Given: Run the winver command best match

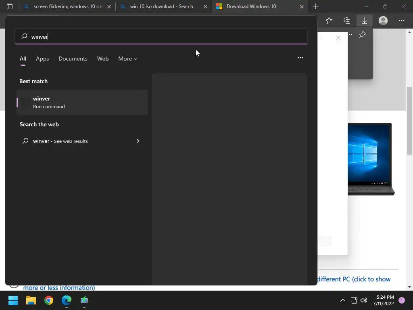Looking at the screenshot, I should (82, 102).
